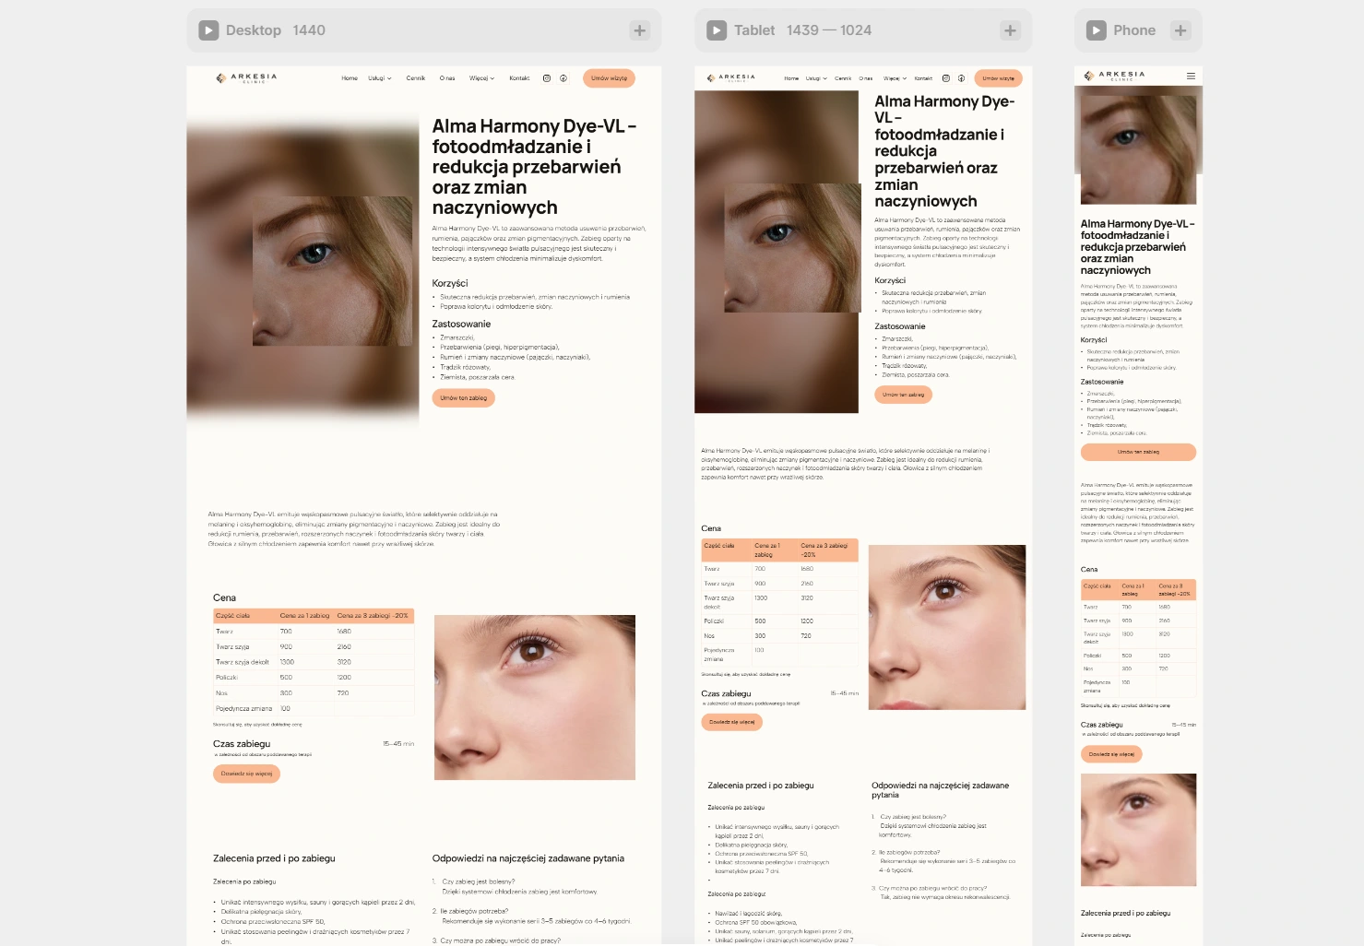Select the Desktop breakpoint label
The width and height of the screenshot is (1364, 946).
pyautogui.click(x=254, y=30)
